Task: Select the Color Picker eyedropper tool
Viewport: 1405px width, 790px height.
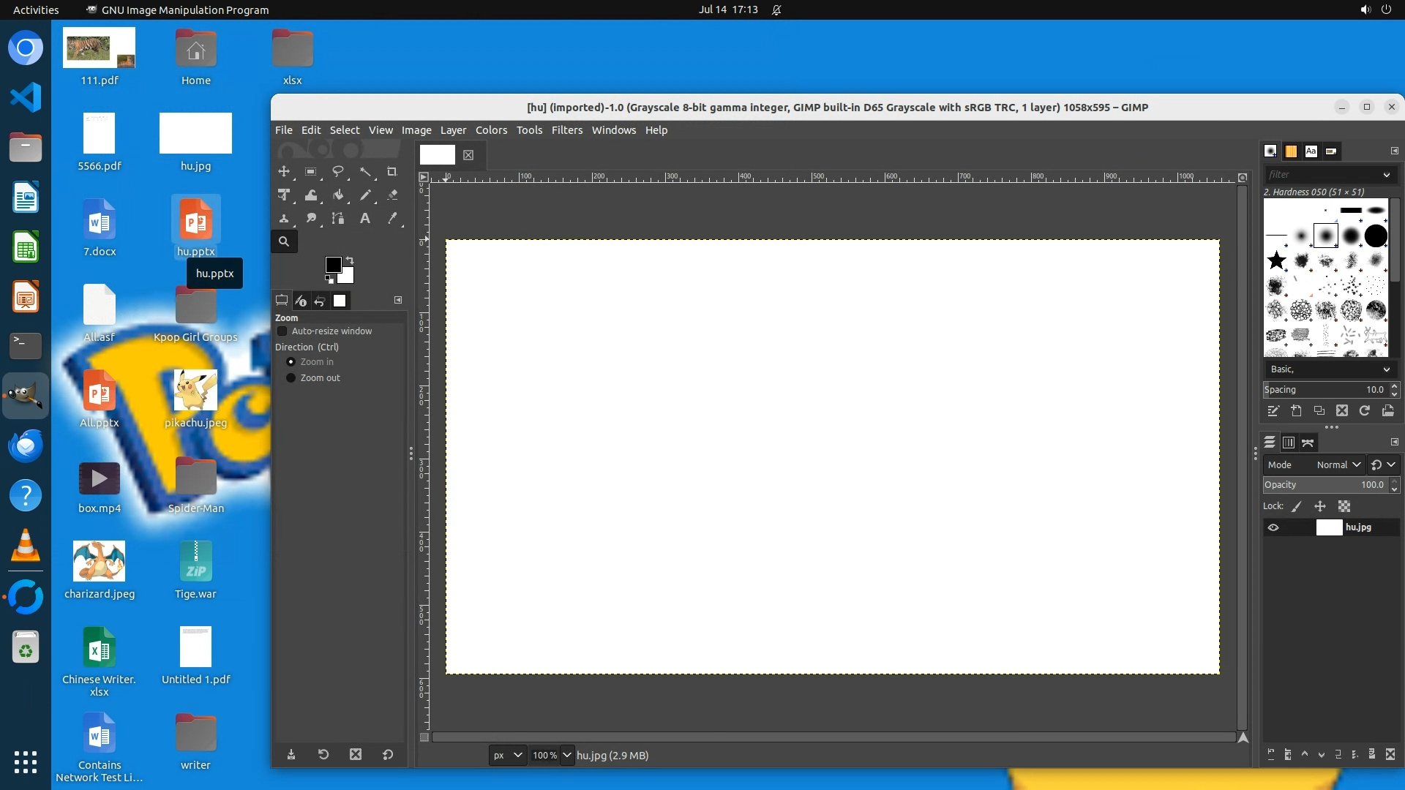Action: [392, 218]
